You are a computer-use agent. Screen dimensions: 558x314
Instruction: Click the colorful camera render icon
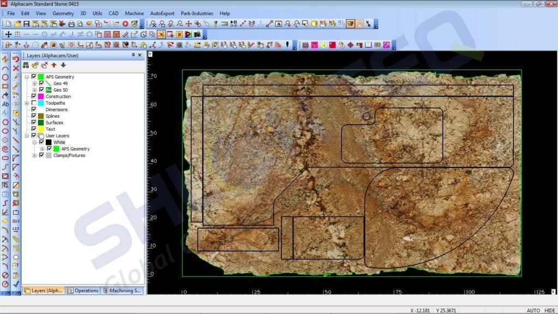pos(188,34)
